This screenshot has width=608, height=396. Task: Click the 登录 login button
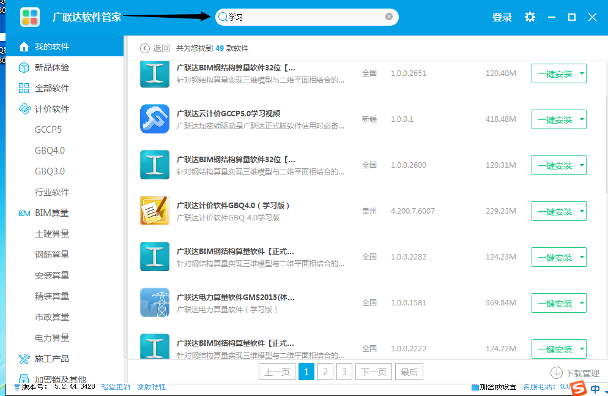coord(502,17)
